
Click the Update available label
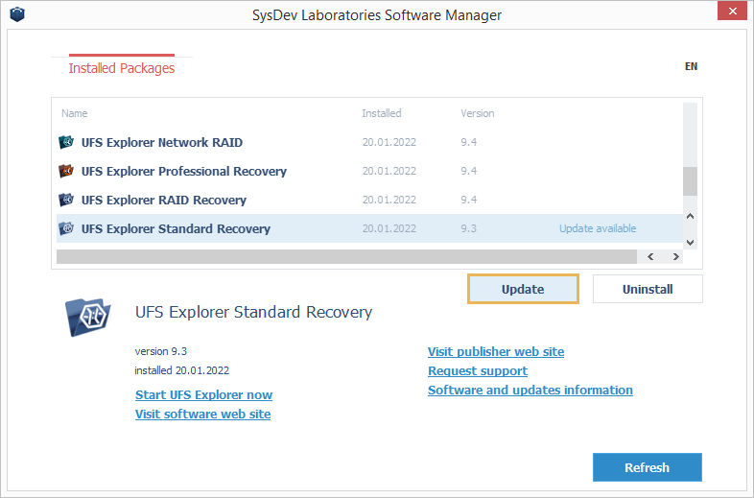coord(598,228)
